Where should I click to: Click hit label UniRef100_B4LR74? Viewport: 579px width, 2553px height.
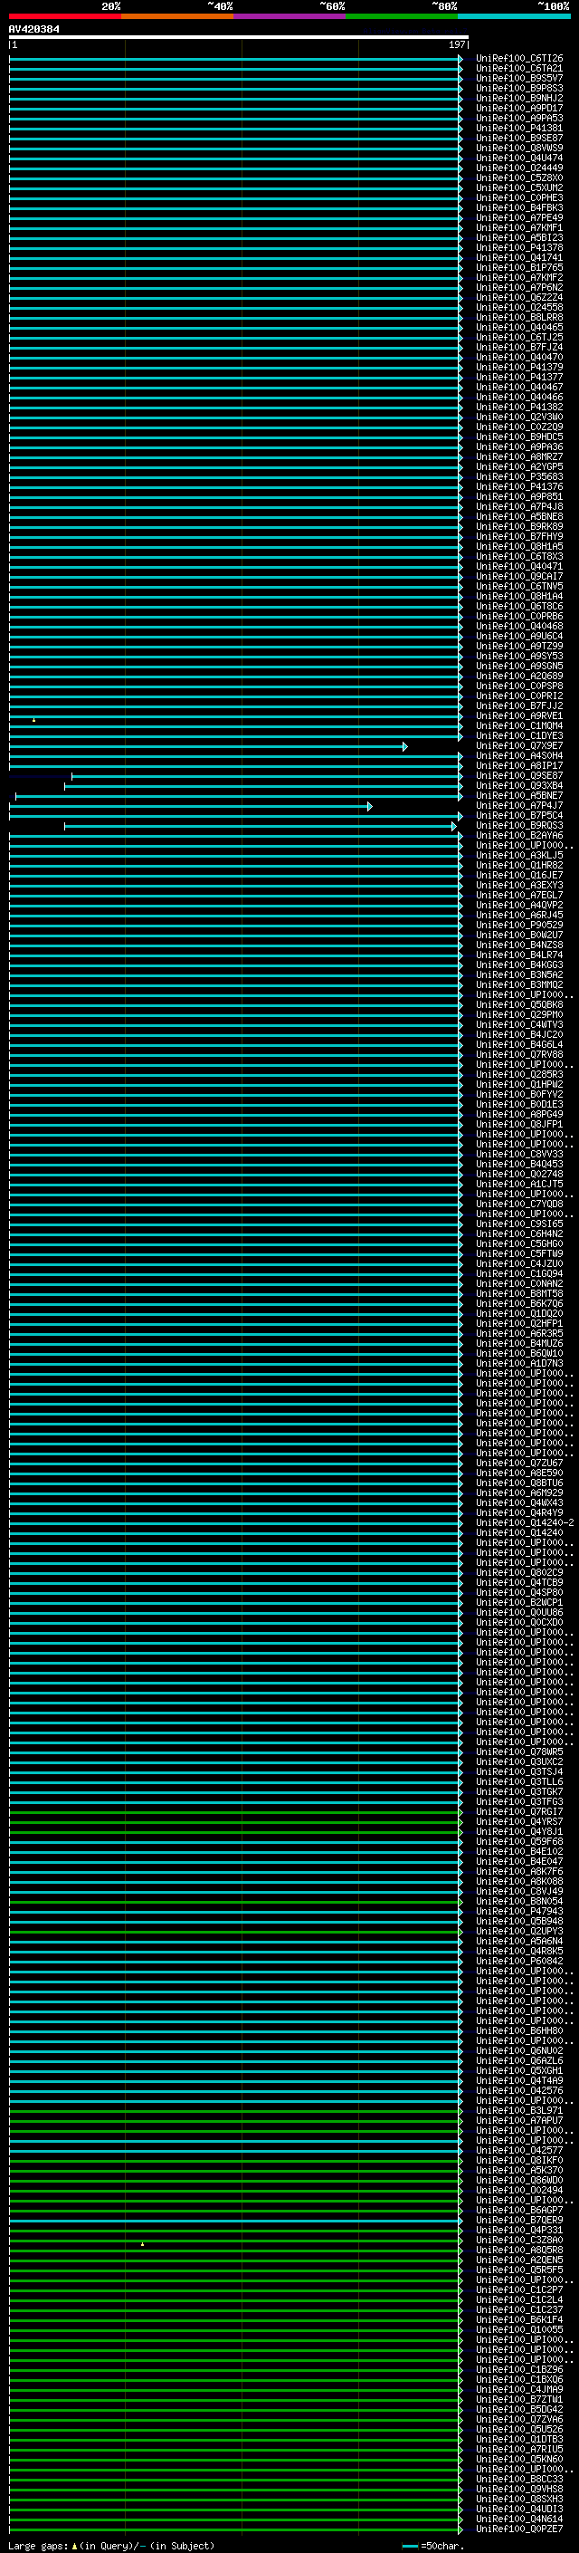pos(518,955)
